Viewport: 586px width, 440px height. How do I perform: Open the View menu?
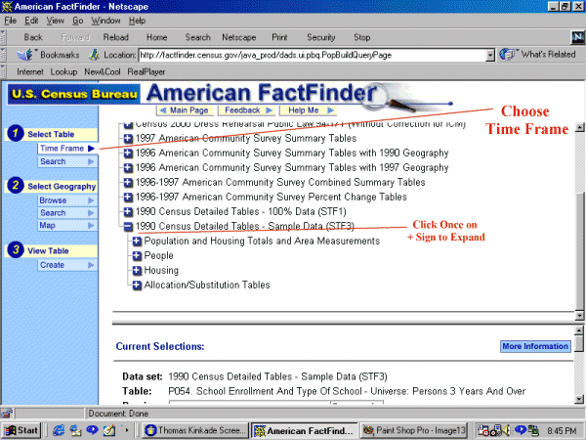[51, 20]
